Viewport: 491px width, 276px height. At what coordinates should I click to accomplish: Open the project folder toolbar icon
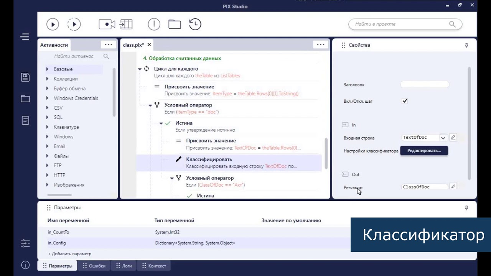[x=175, y=24]
